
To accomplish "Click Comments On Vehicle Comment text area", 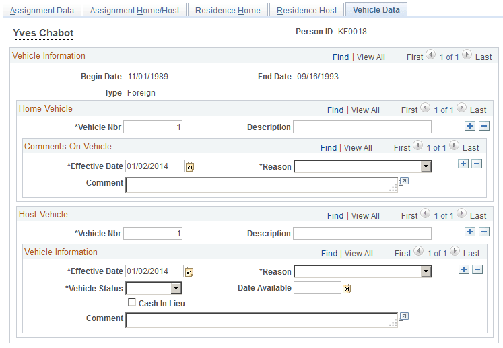I will click(x=262, y=185).
